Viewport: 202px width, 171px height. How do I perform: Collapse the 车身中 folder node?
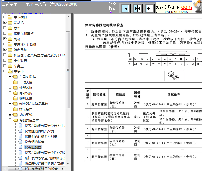click(5, 71)
